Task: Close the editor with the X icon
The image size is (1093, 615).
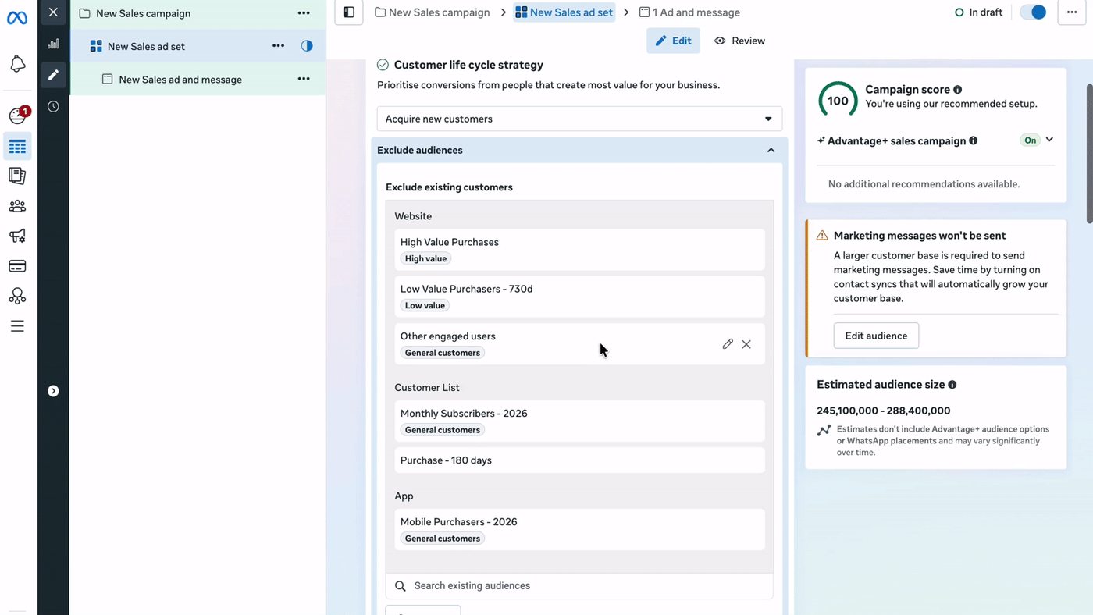Action: 53,12
